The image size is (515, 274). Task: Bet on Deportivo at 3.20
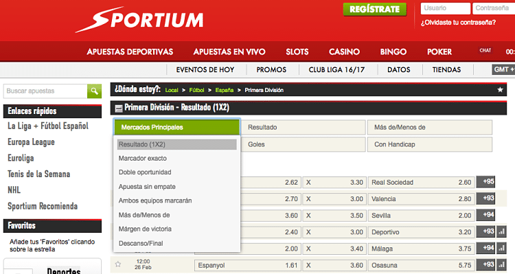click(x=422, y=232)
